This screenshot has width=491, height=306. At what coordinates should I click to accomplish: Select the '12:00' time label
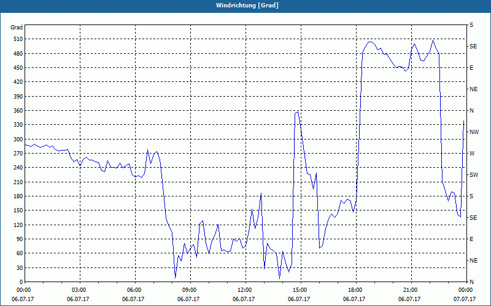[244, 289]
